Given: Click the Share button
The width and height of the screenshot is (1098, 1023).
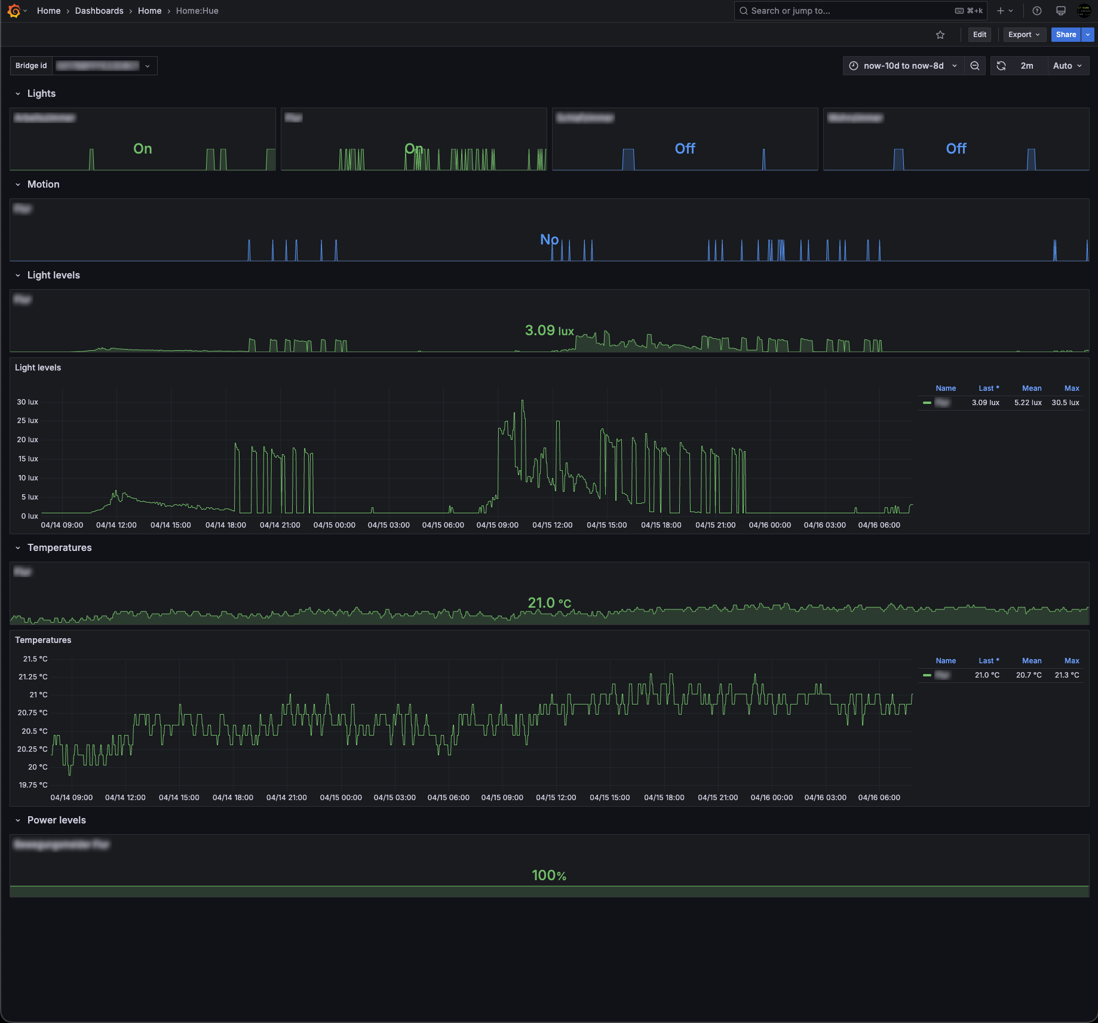Looking at the screenshot, I should coord(1066,35).
